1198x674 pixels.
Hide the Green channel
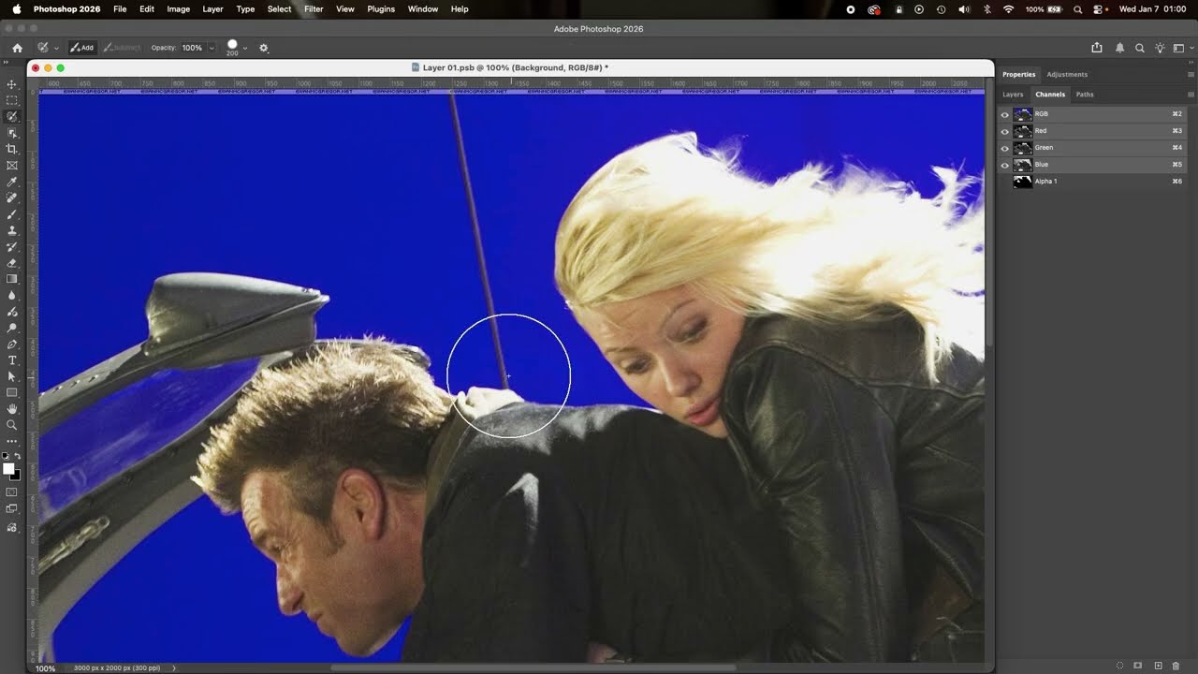pyautogui.click(x=1005, y=148)
